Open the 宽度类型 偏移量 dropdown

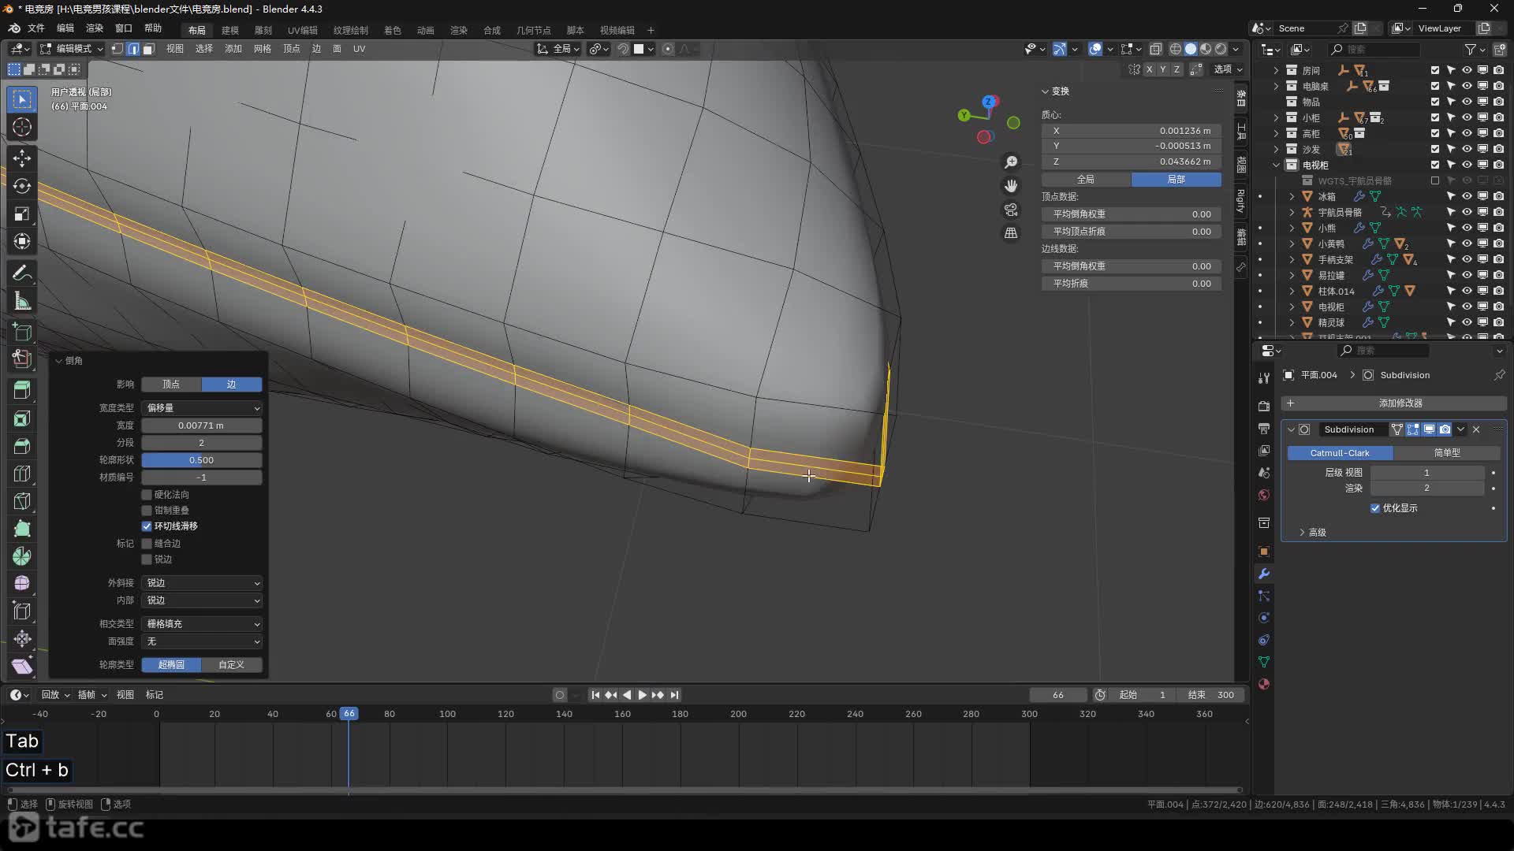click(x=202, y=408)
